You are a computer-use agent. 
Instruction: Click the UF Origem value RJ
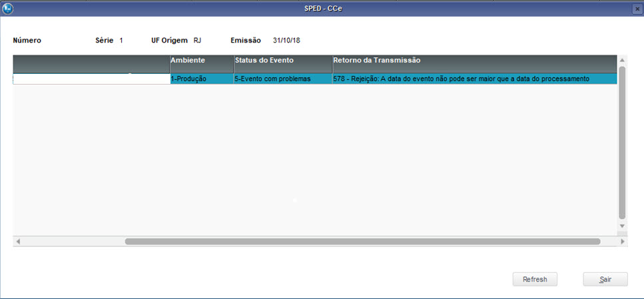pos(197,41)
